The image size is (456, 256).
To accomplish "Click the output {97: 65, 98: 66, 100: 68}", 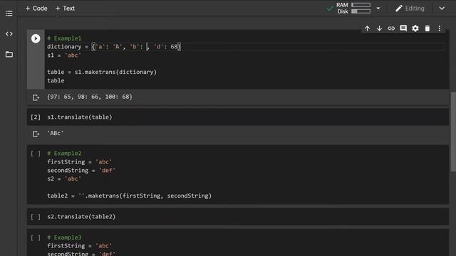I will coord(90,97).
